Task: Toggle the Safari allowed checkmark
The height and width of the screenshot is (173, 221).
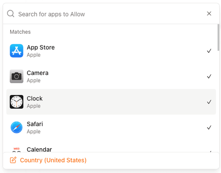Action: [209, 127]
